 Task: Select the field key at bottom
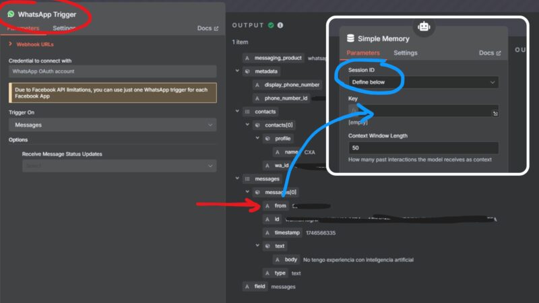coord(255,286)
